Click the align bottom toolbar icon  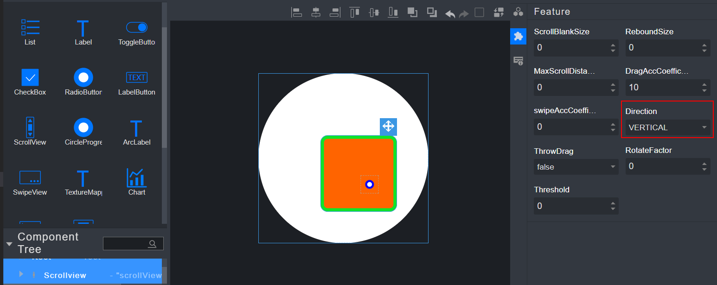393,13
